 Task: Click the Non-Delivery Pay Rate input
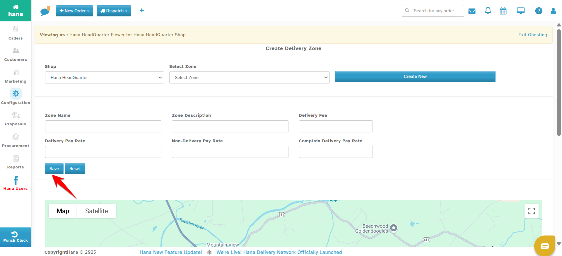[x=230, y=152]
